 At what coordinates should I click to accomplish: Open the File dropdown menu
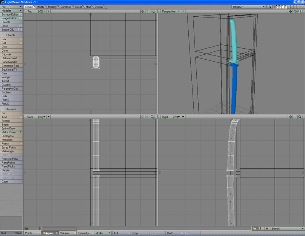coord(11,7)
